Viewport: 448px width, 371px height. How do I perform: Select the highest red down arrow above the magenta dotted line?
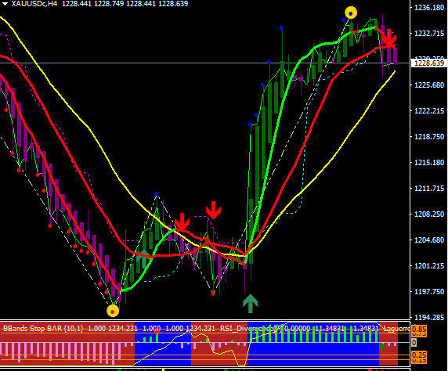214,211
